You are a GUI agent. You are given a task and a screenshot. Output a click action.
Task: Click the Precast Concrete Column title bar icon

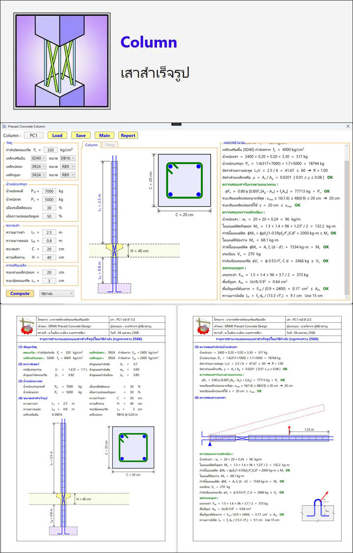(x=4, y=126)
